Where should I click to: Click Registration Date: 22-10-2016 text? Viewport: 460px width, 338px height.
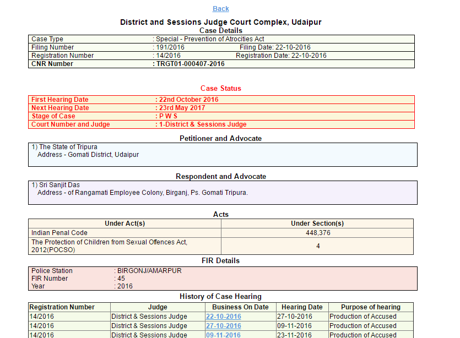281,56
